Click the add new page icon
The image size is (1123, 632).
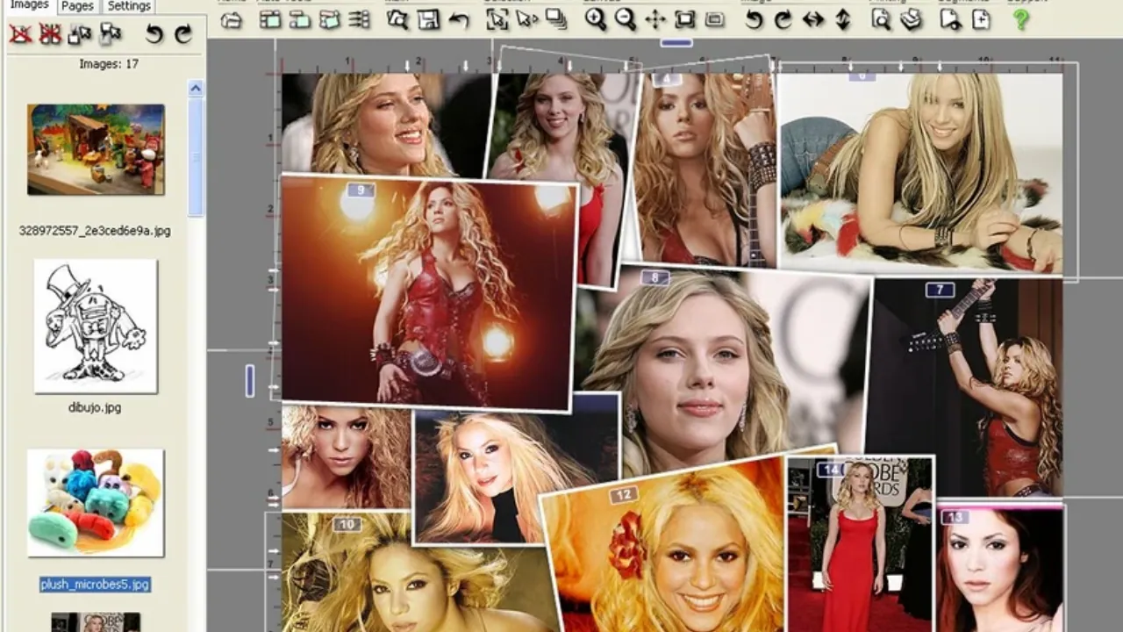981,19
